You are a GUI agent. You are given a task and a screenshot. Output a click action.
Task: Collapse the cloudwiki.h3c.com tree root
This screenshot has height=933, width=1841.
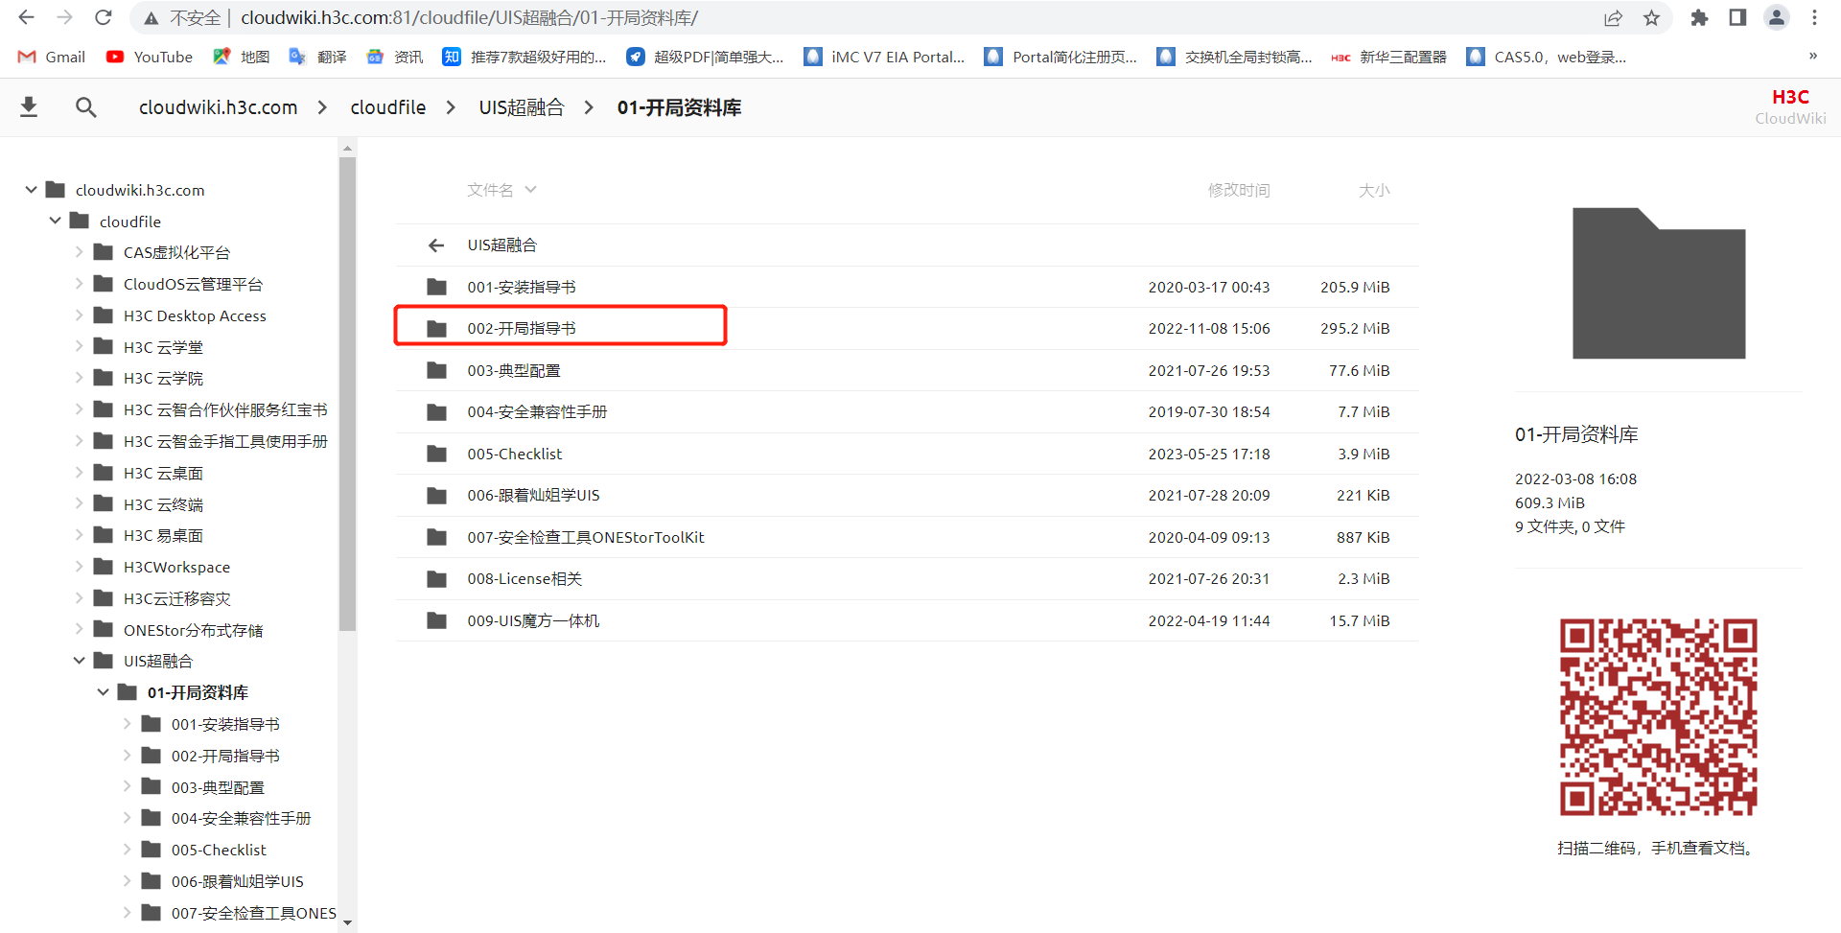[32, 190]
